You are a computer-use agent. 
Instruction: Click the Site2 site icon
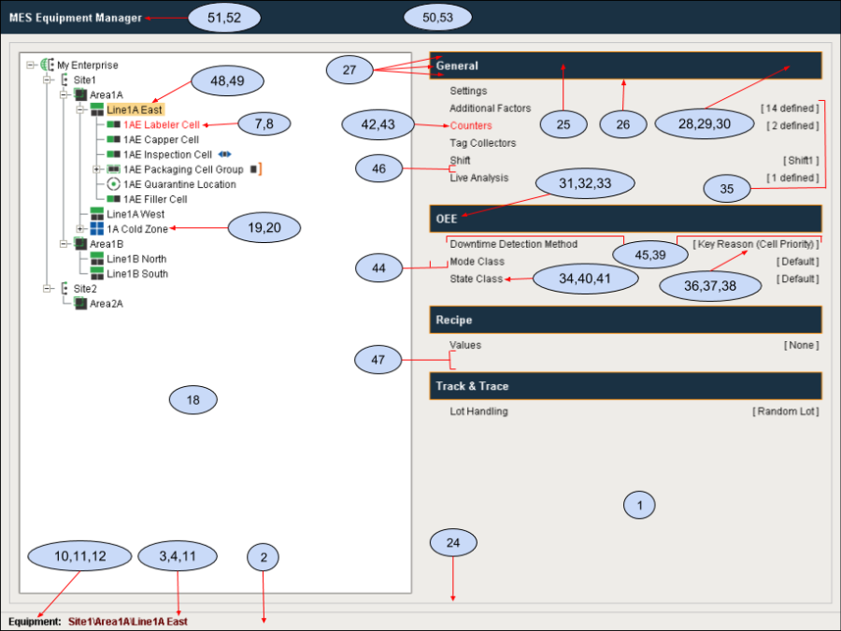[64, 289]
